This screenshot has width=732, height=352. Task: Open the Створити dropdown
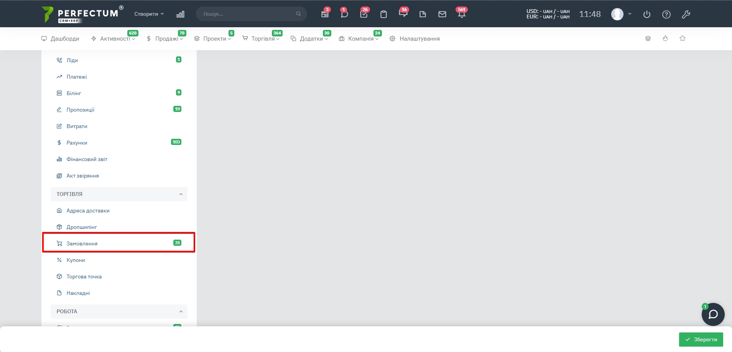point(149,14)
